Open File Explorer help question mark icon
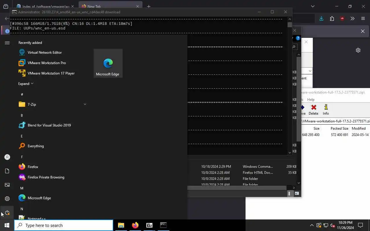 [298, 38]
